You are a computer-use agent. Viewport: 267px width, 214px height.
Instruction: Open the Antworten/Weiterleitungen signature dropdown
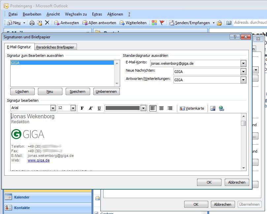click(243, 80)
